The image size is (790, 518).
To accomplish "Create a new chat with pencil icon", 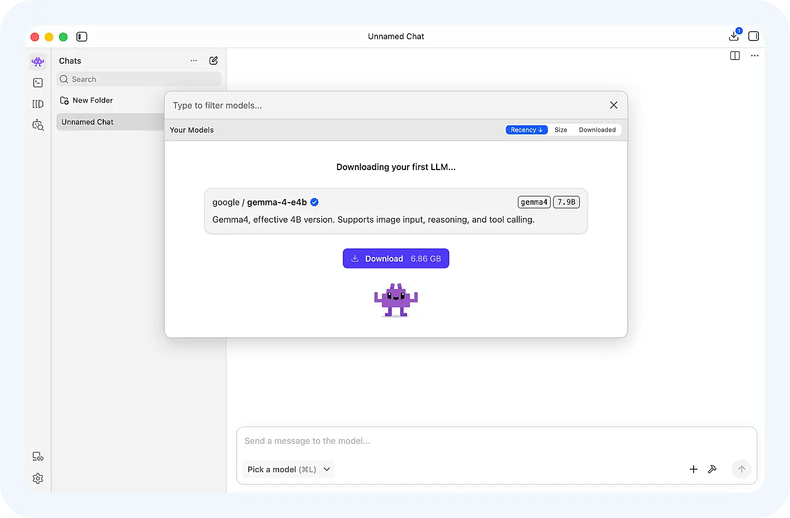I will 213,61.
